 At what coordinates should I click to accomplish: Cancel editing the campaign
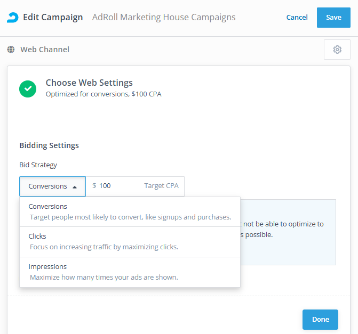pyautogui.click(x=297, y=17)
